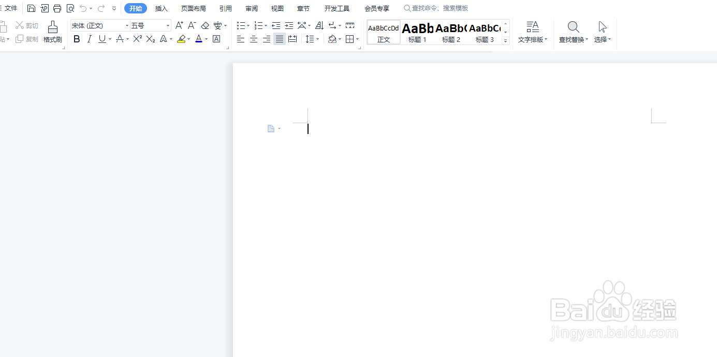The height and width of the screenshot is (357, 717).
Task: Click the clear formatting eraser icon
Action: pyautogui.click(x=205, y=25)
